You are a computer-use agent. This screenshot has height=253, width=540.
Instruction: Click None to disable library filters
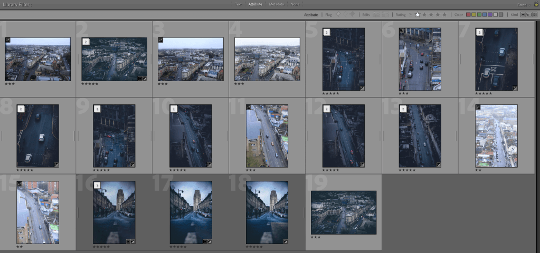[x=295, y=4]
